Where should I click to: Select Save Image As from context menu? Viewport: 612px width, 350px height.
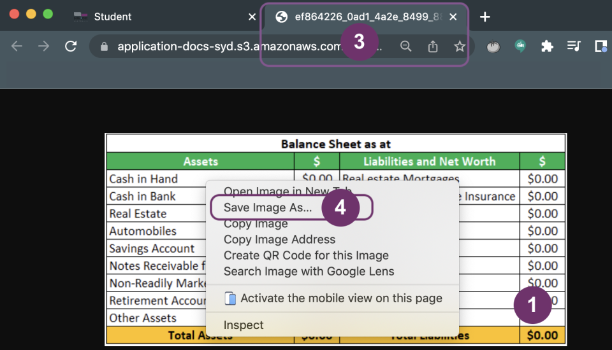point(268,207)
